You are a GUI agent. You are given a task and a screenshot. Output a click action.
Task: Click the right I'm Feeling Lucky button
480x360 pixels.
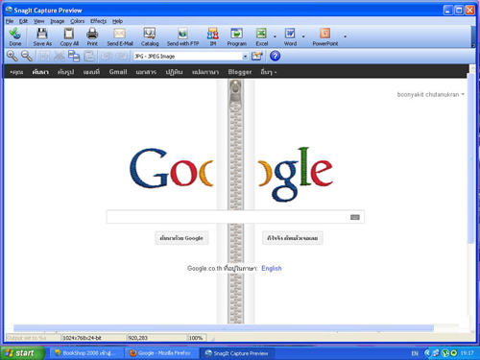click(x=293, y=238)
